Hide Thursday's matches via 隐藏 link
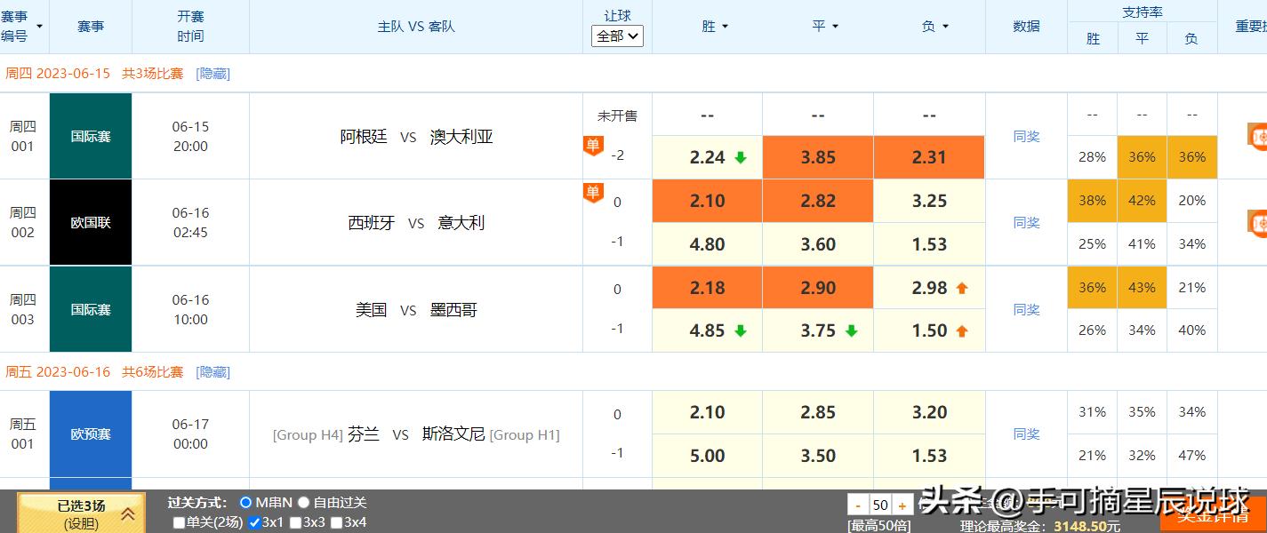Viewport: 1267px width, 533px height. 213,73
